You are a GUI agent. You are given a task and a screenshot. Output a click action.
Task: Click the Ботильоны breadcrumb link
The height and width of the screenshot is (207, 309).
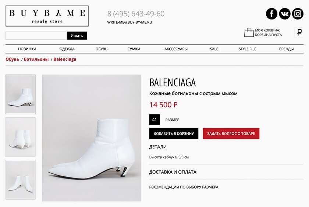point(36,59)
